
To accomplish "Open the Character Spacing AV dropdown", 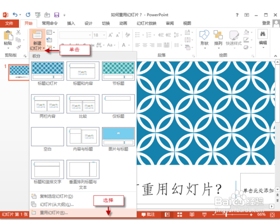I will [100, 45].
